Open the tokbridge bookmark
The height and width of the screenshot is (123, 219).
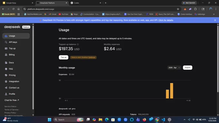click(200, 14)
